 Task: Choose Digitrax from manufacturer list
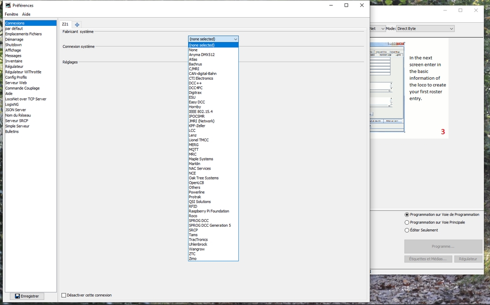point(213,93)
